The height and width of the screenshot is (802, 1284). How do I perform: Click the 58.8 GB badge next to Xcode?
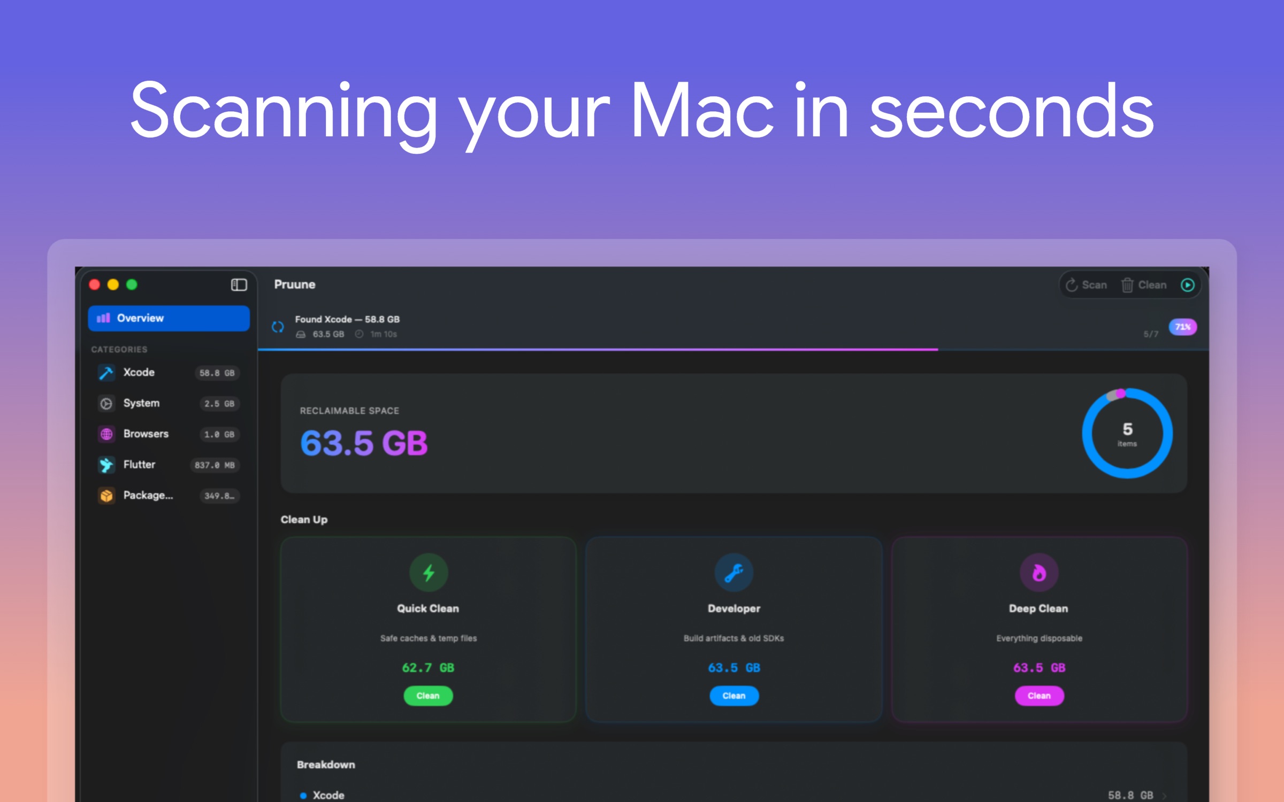click(217, 373)
